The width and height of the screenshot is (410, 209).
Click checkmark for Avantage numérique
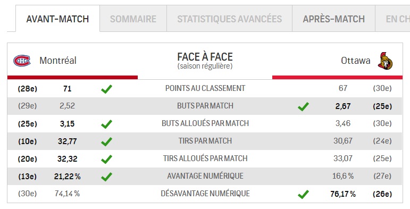click(107, 177)
